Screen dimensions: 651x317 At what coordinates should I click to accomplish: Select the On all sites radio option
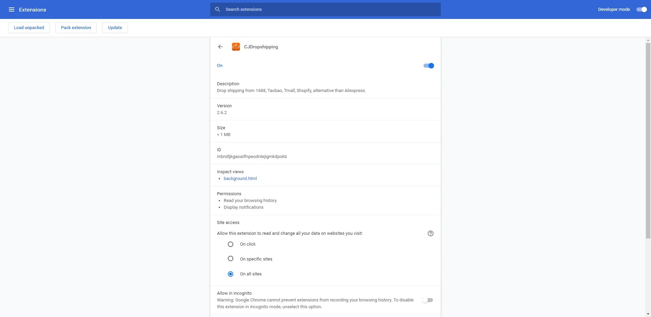pos(231,274)
